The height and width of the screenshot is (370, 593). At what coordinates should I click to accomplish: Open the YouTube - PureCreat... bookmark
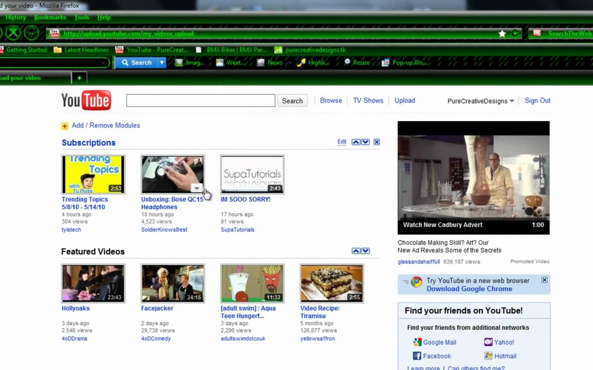[x=152, y=50]
